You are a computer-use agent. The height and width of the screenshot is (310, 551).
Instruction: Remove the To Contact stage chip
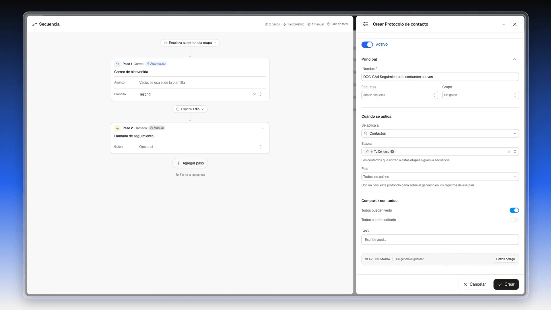pyautogui.click(x=392, y=152)
